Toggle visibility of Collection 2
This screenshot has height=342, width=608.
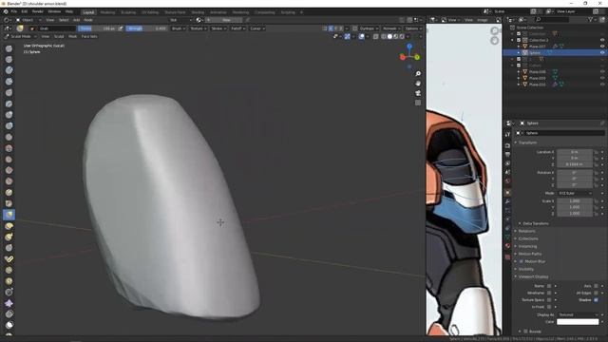pyautogui.click(x=602, y=40)
